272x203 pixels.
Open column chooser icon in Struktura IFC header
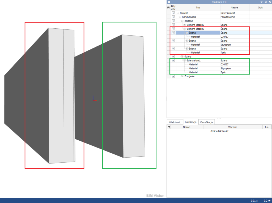click(168, 8)
